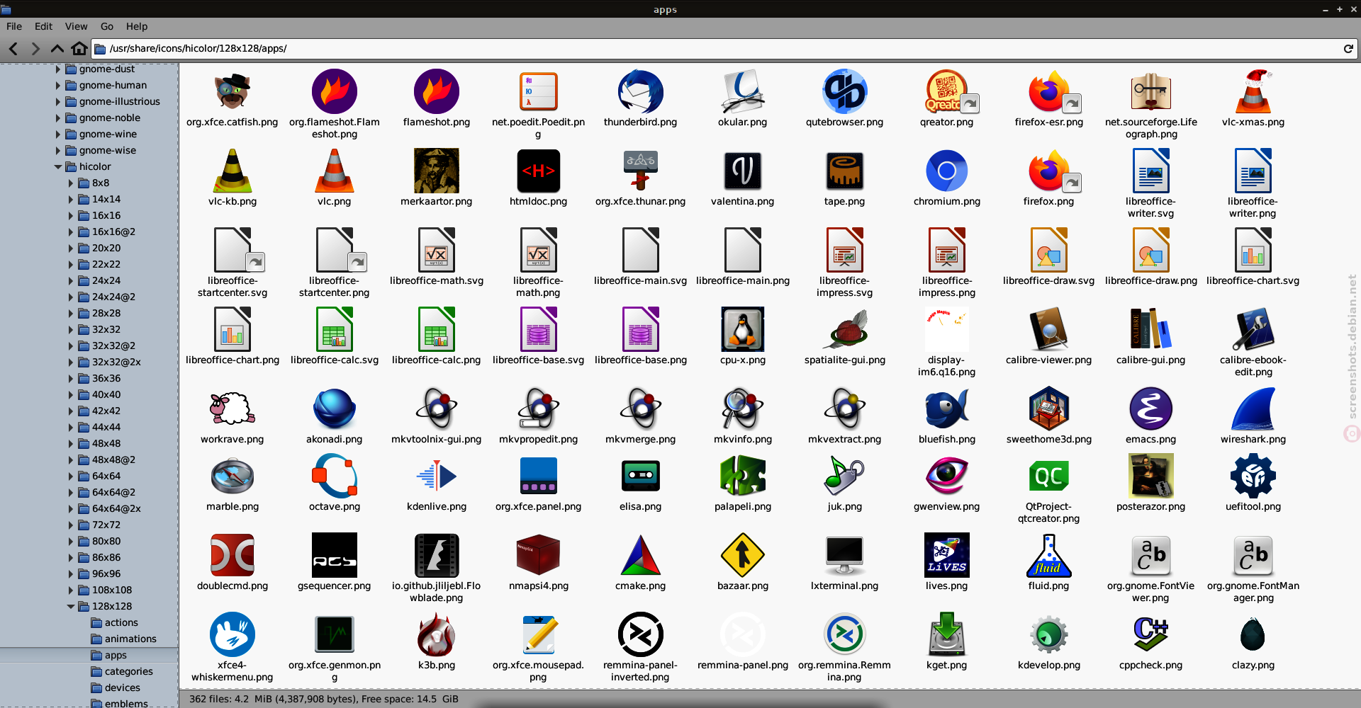Expand the gnome-dust folder node
This screenshot has height=708, width=1361.
point(58,69)
